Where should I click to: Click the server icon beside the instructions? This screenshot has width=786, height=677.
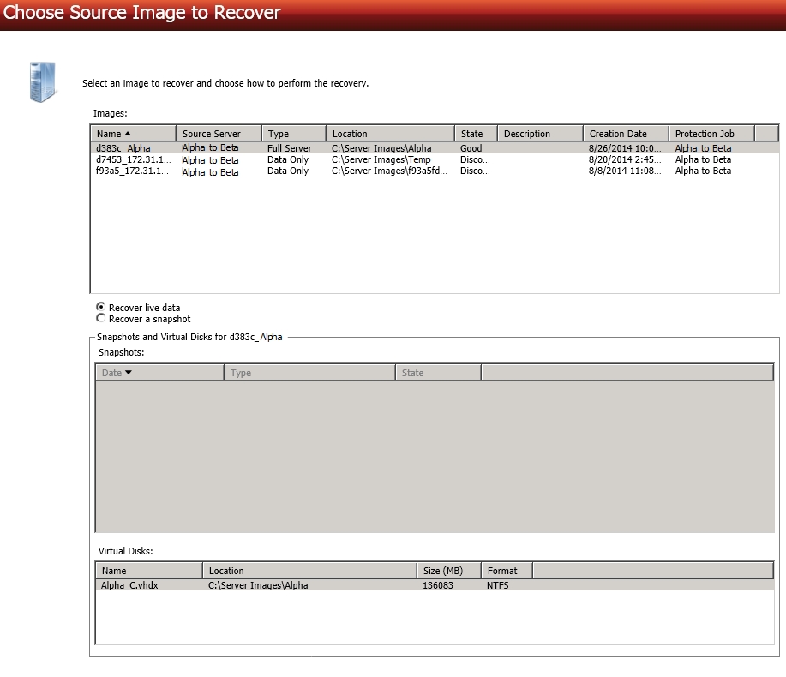point(42,82)
